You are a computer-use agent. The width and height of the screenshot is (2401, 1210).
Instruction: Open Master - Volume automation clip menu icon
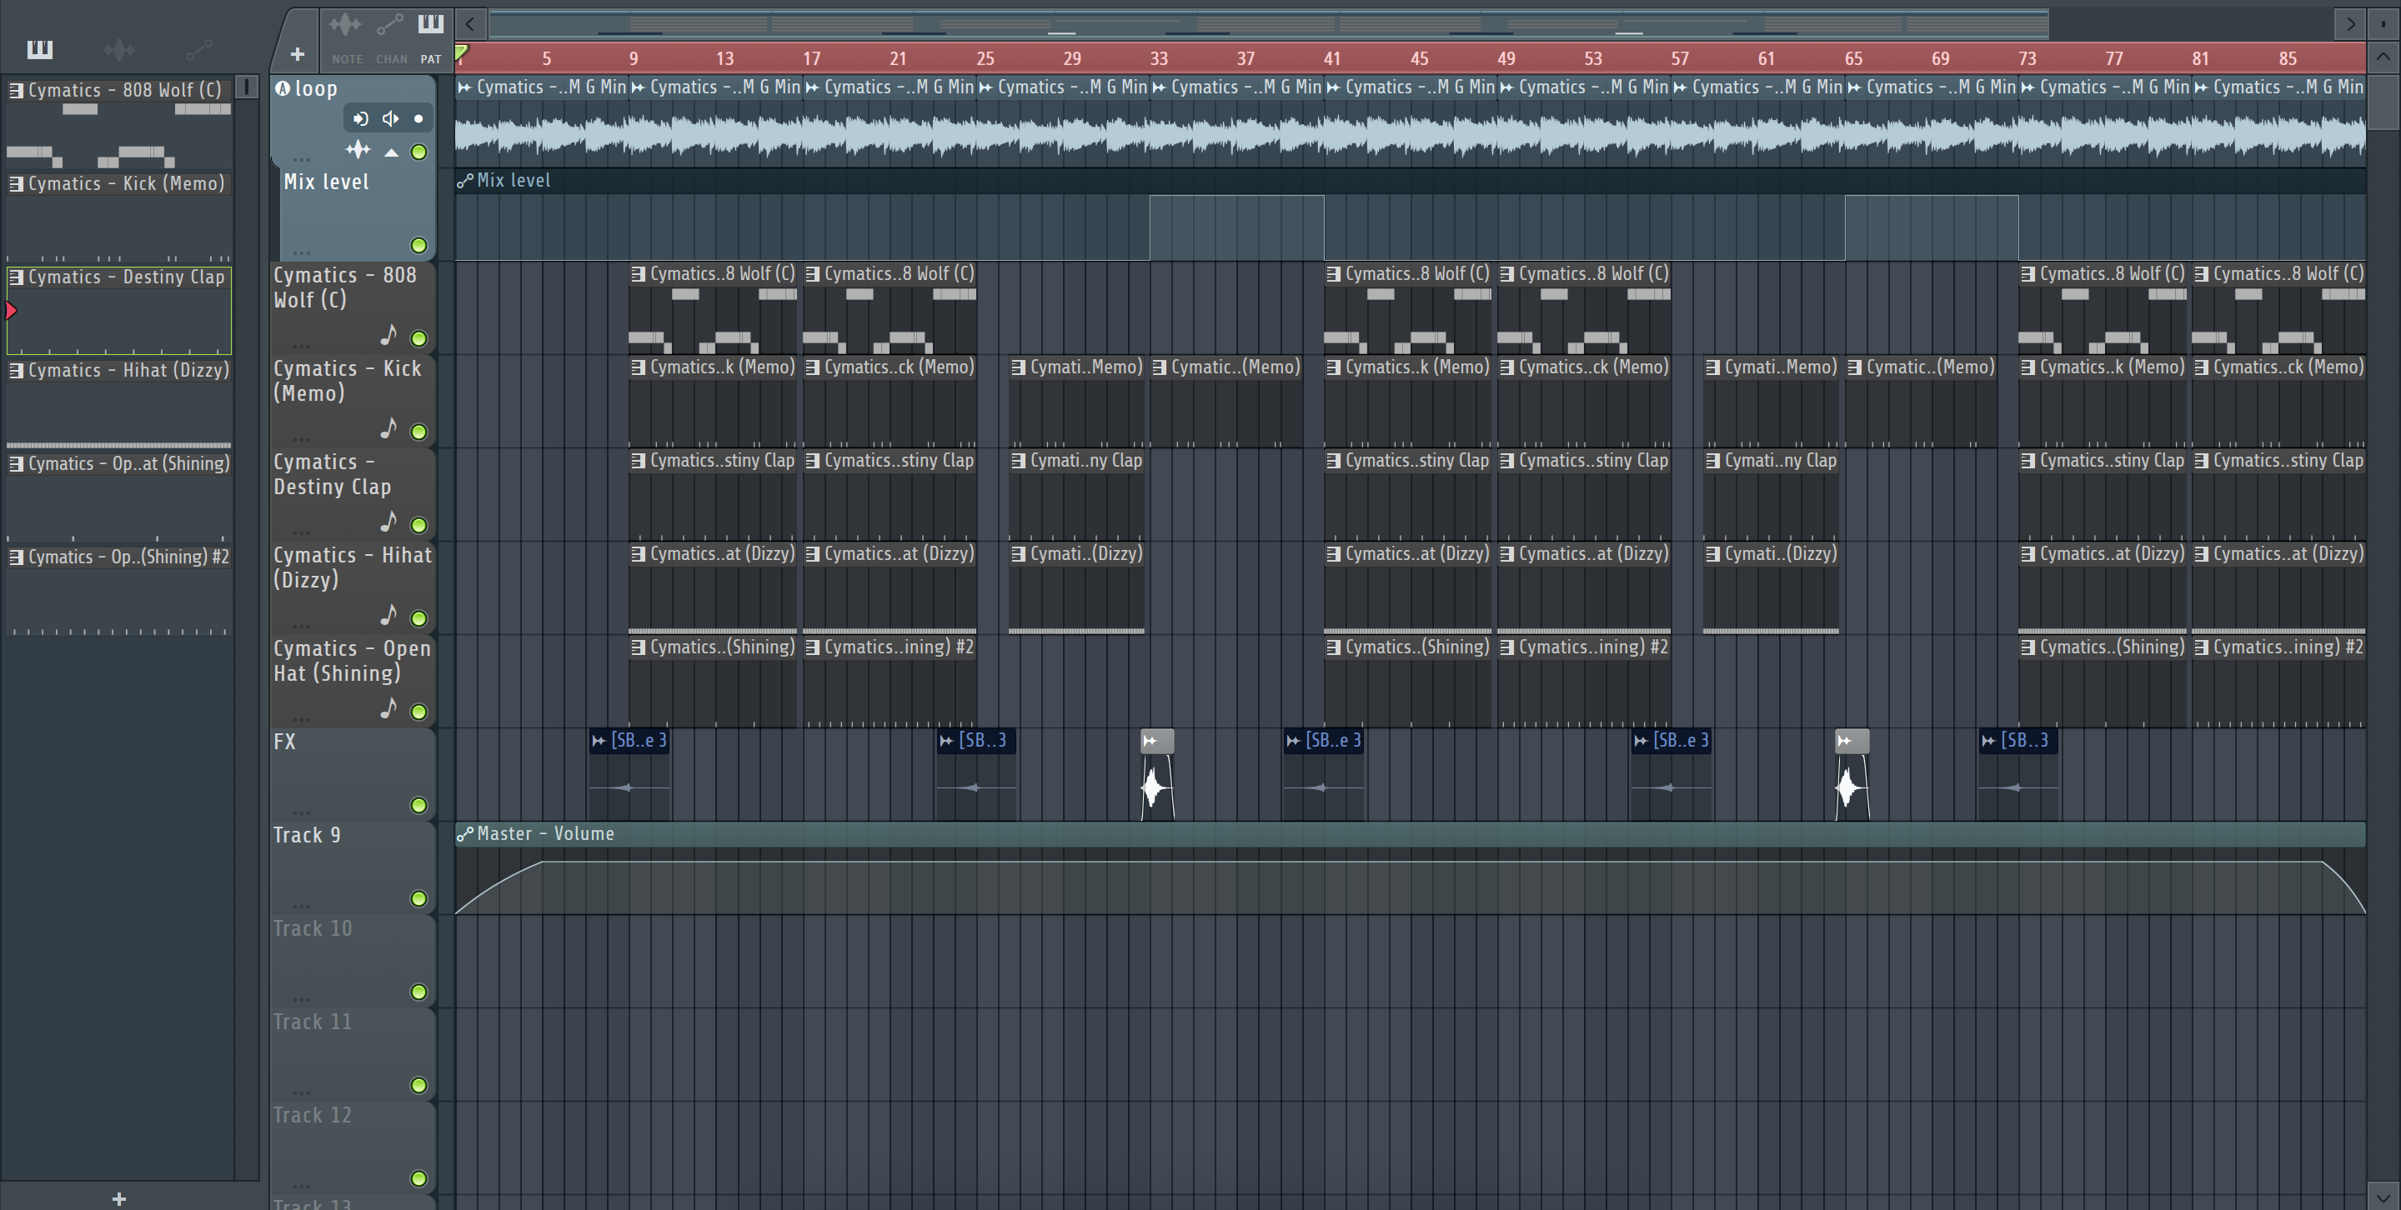coord(464,833)
